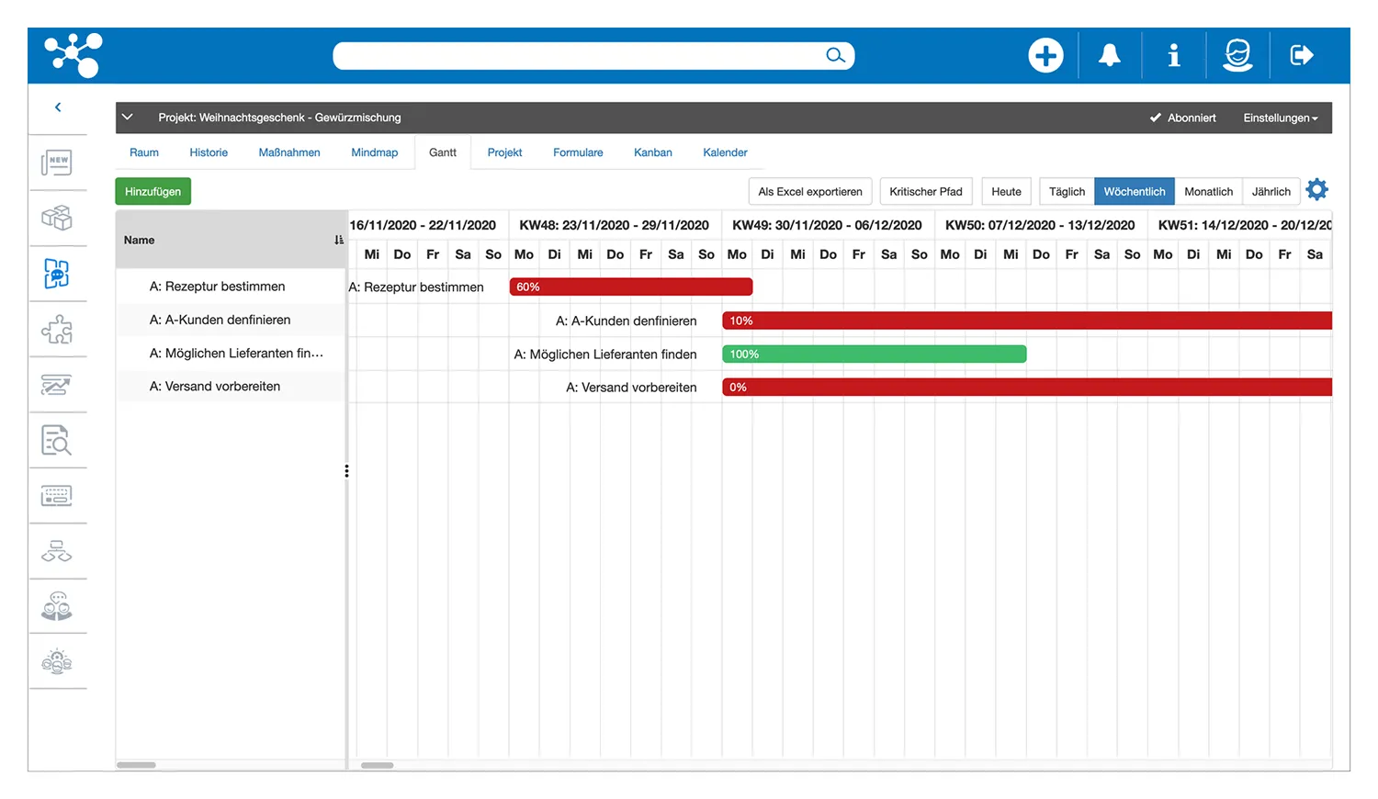Viewport: 1378px width, 799px height.
Task: Click the green Hinzufügen button
Action: [152, 191]
